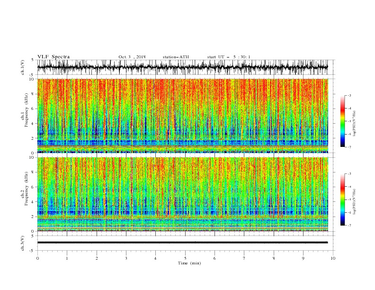This screenshot has width=375, height=290.
Task: Click the "Time (min)" axis title
Action: point(189,263)
